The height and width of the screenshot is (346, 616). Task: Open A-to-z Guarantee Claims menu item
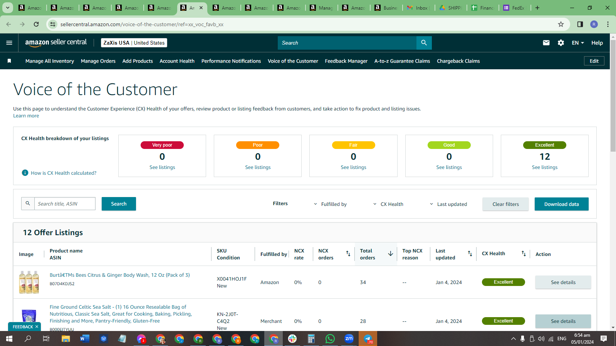(x=402, y=61)
